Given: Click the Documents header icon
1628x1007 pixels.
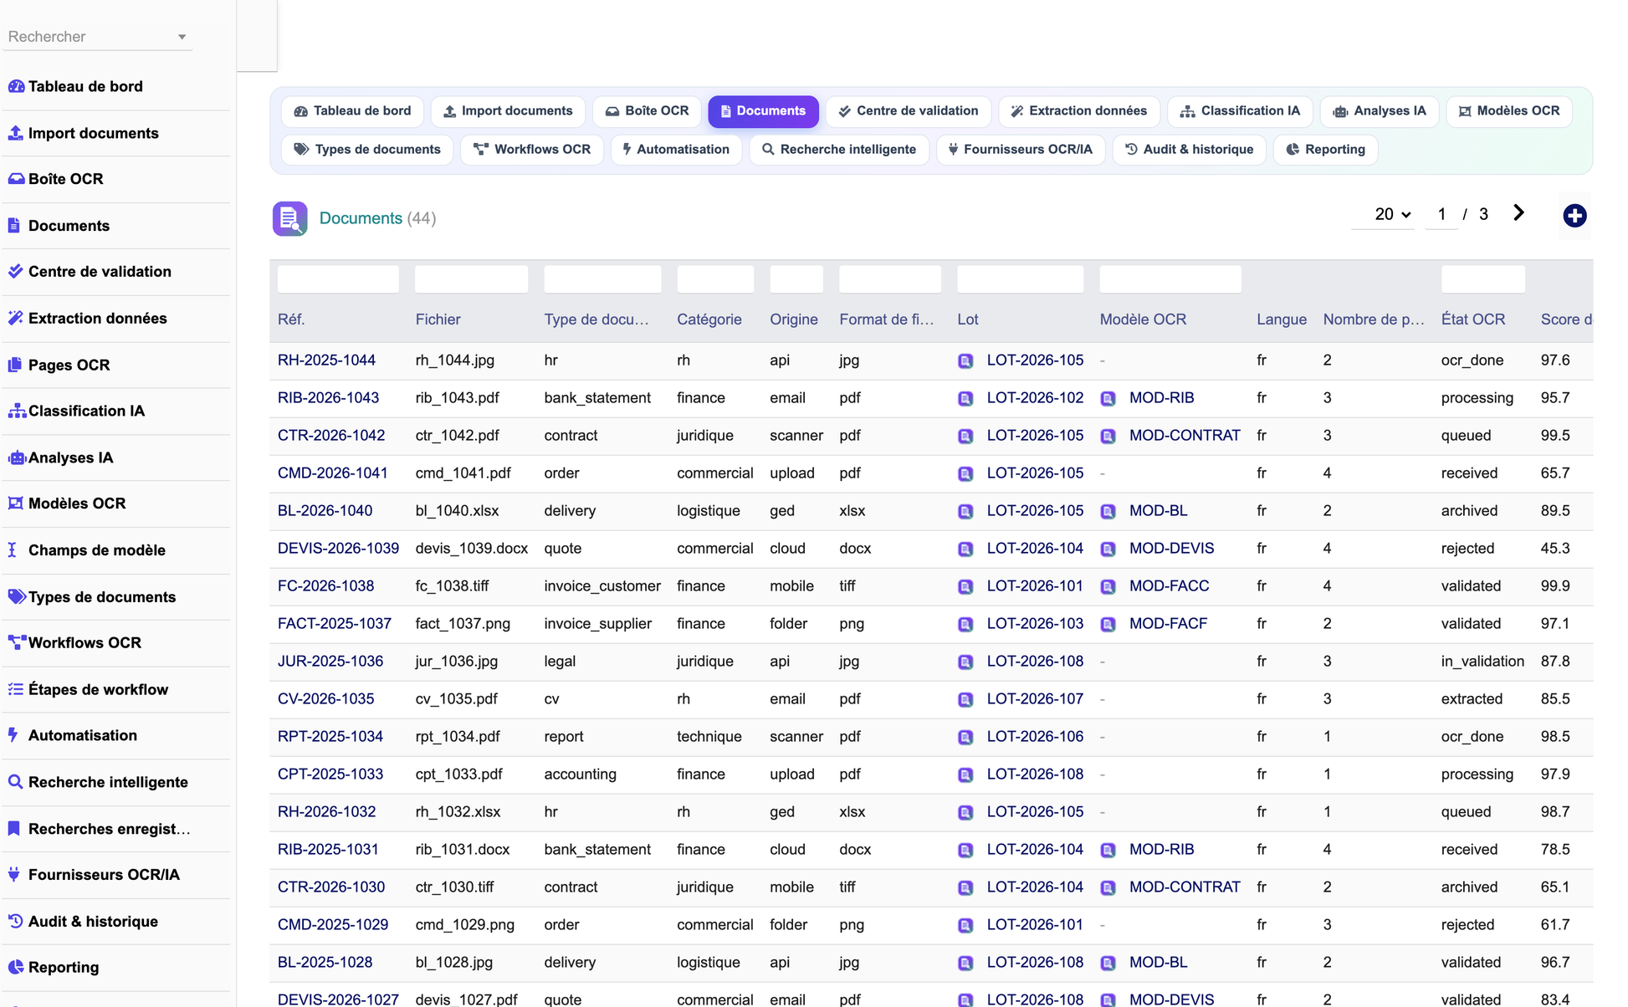Looking at the screenshot, I should [289, 219].
